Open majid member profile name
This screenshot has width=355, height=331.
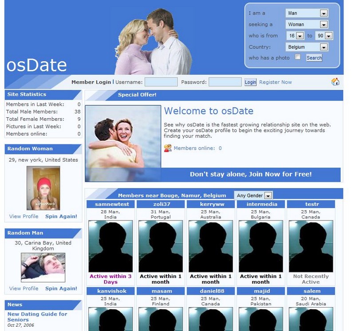pyautogui.click(x=262, y=291)
